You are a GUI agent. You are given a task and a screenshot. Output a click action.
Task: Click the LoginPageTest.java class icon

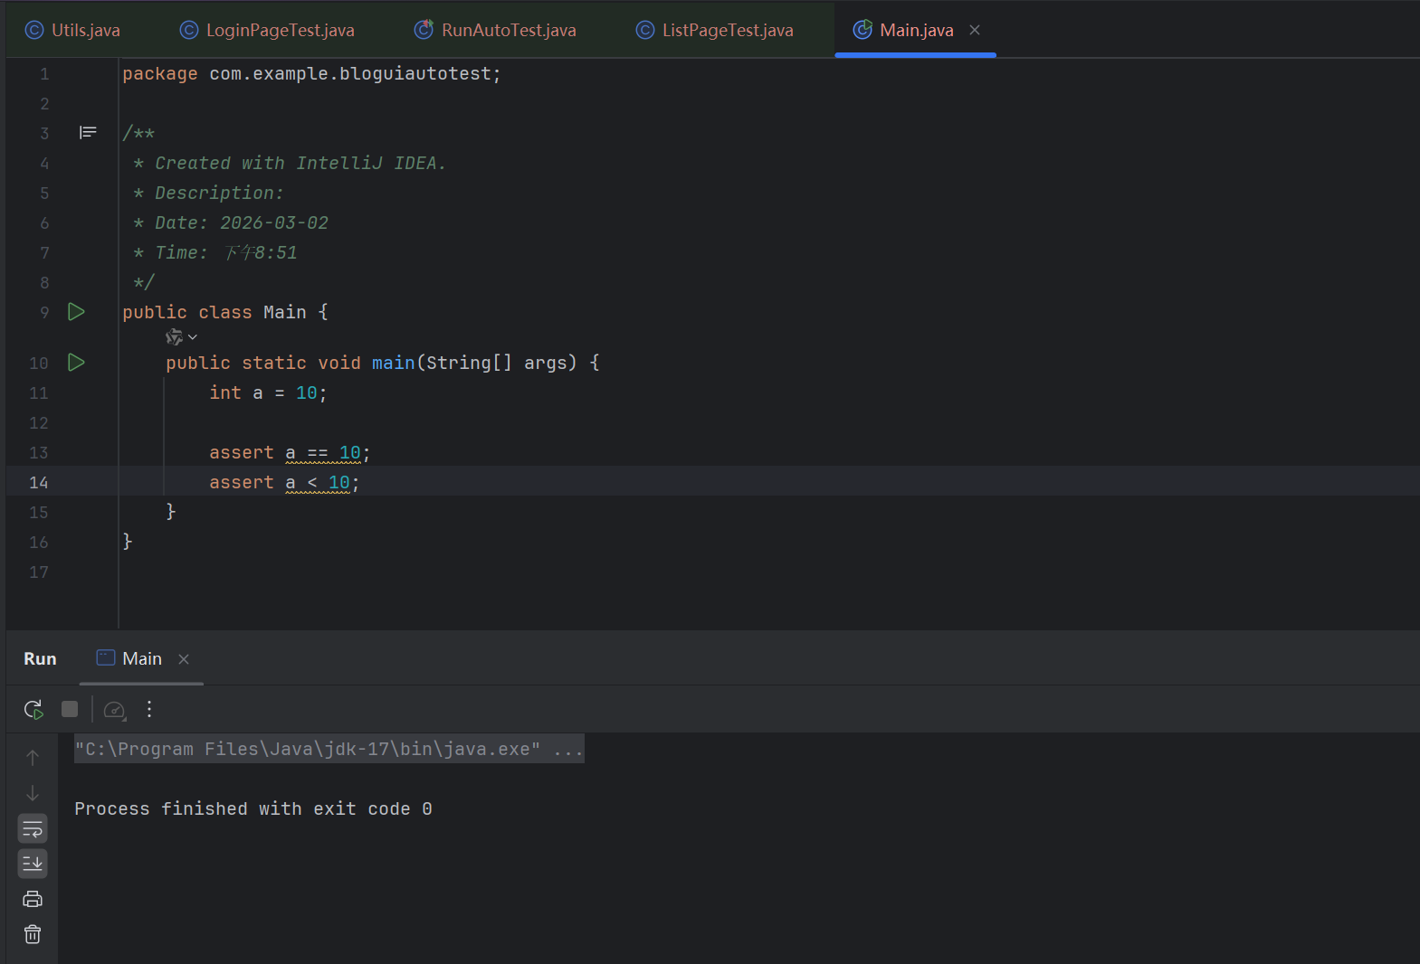[x=189, y=30]
